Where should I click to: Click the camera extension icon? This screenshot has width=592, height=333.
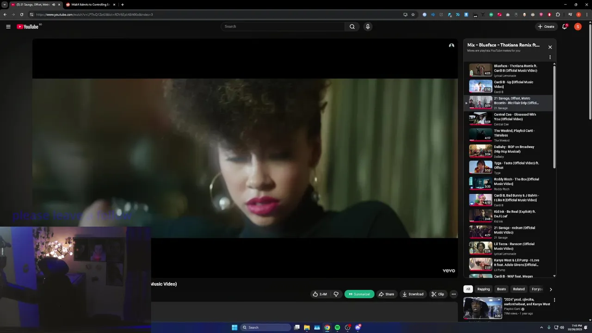[x=508, y=14]
